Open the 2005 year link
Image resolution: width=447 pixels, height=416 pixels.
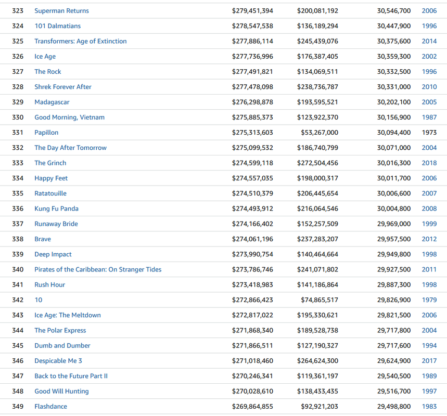(429, 102)
